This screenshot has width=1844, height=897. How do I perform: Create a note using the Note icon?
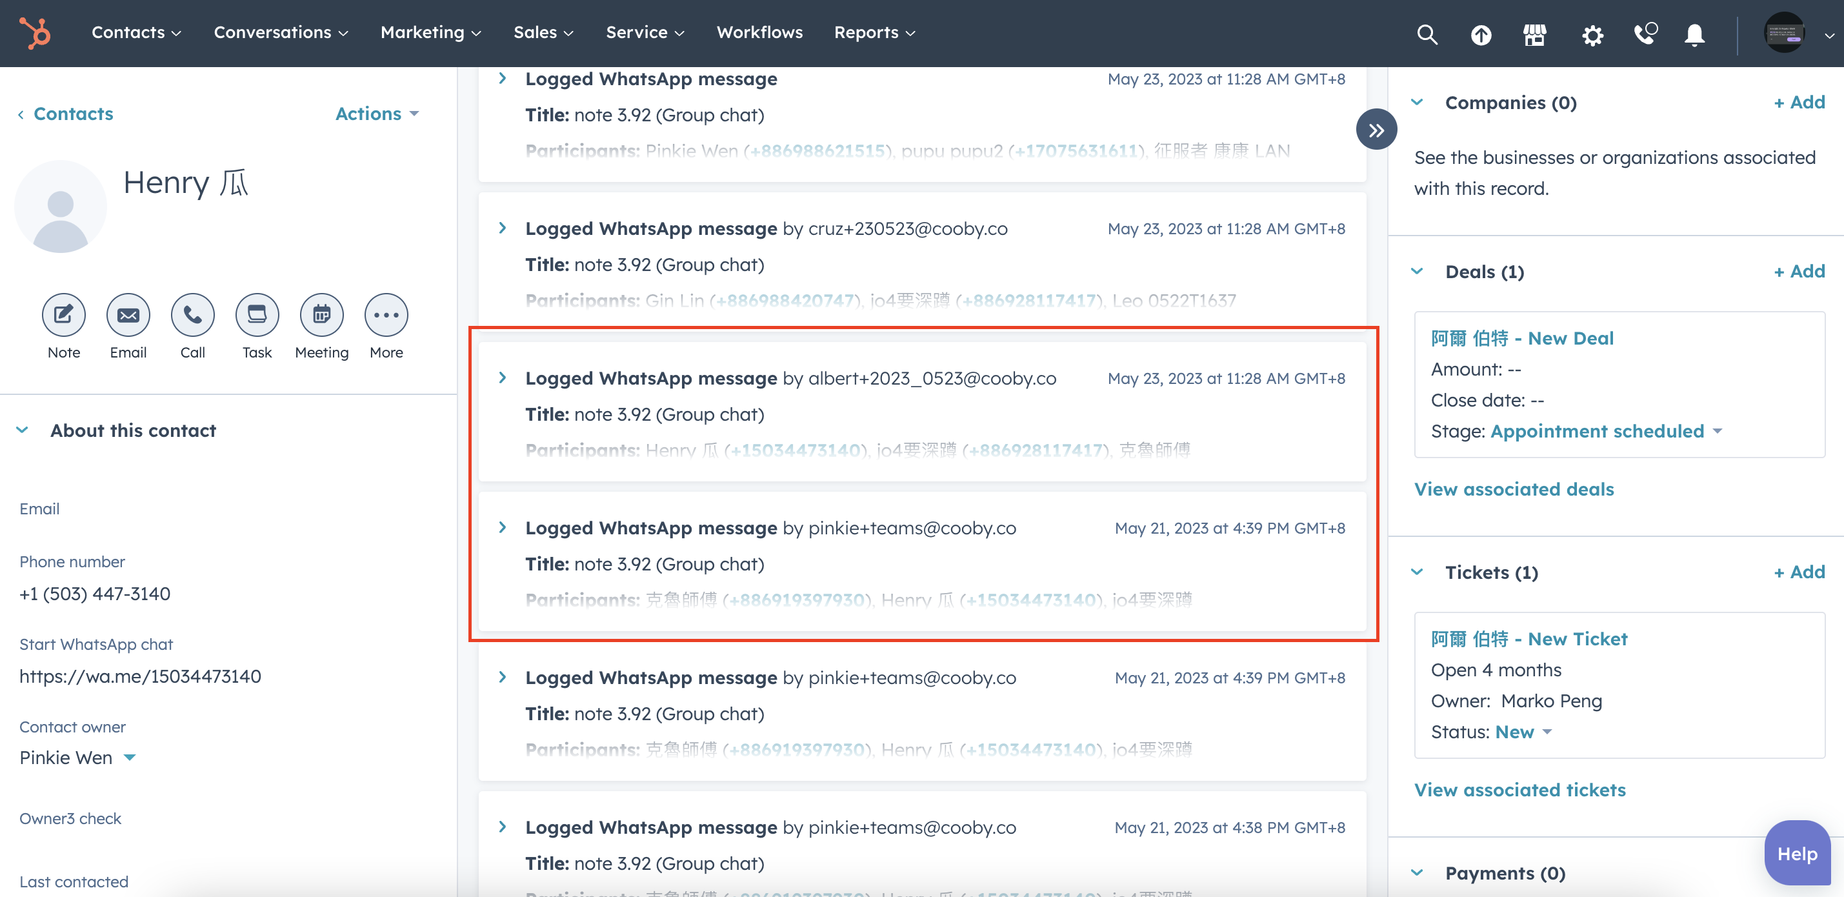click(63, 315)
